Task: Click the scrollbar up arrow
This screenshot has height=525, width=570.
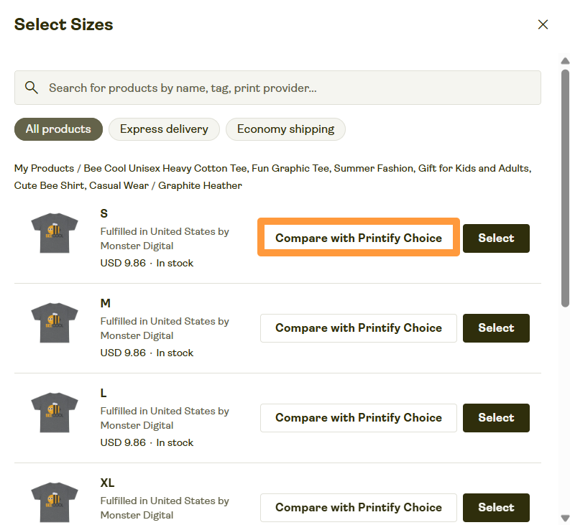Action: point(565,61)
